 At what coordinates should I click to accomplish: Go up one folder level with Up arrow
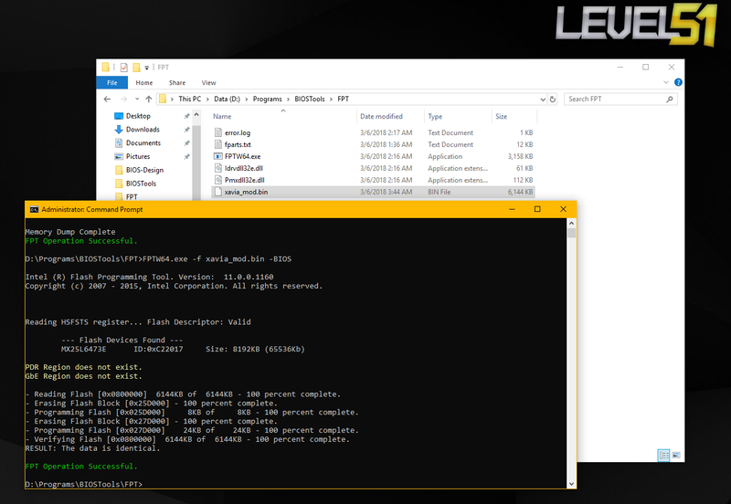(149, 99)
